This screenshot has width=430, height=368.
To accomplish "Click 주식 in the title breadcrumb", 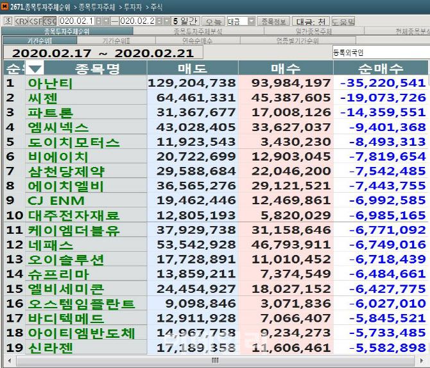I will (x=157, y=7).
